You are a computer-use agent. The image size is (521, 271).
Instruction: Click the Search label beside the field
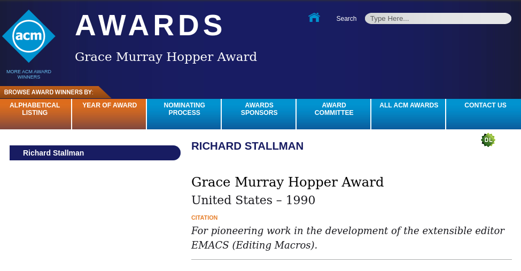pos(346,19)
